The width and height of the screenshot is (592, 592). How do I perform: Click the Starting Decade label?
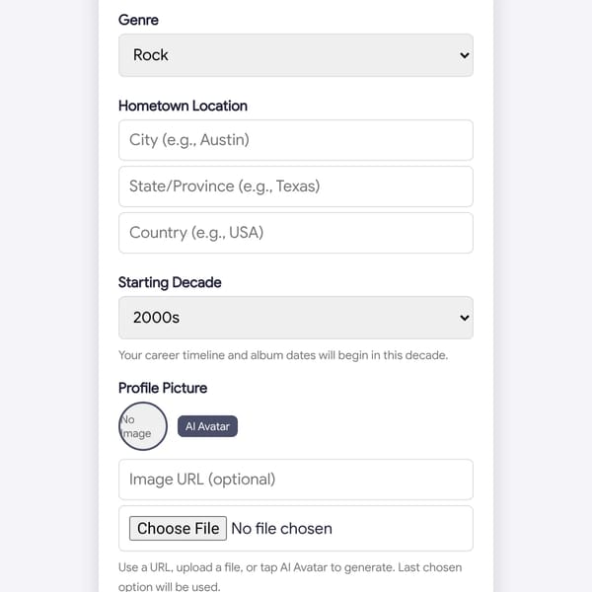170,282
